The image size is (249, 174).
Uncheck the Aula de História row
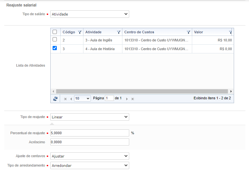55,48
